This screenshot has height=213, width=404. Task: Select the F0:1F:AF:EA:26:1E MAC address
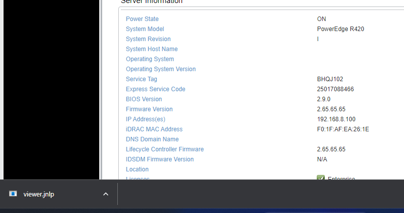(x=343, y=129)
